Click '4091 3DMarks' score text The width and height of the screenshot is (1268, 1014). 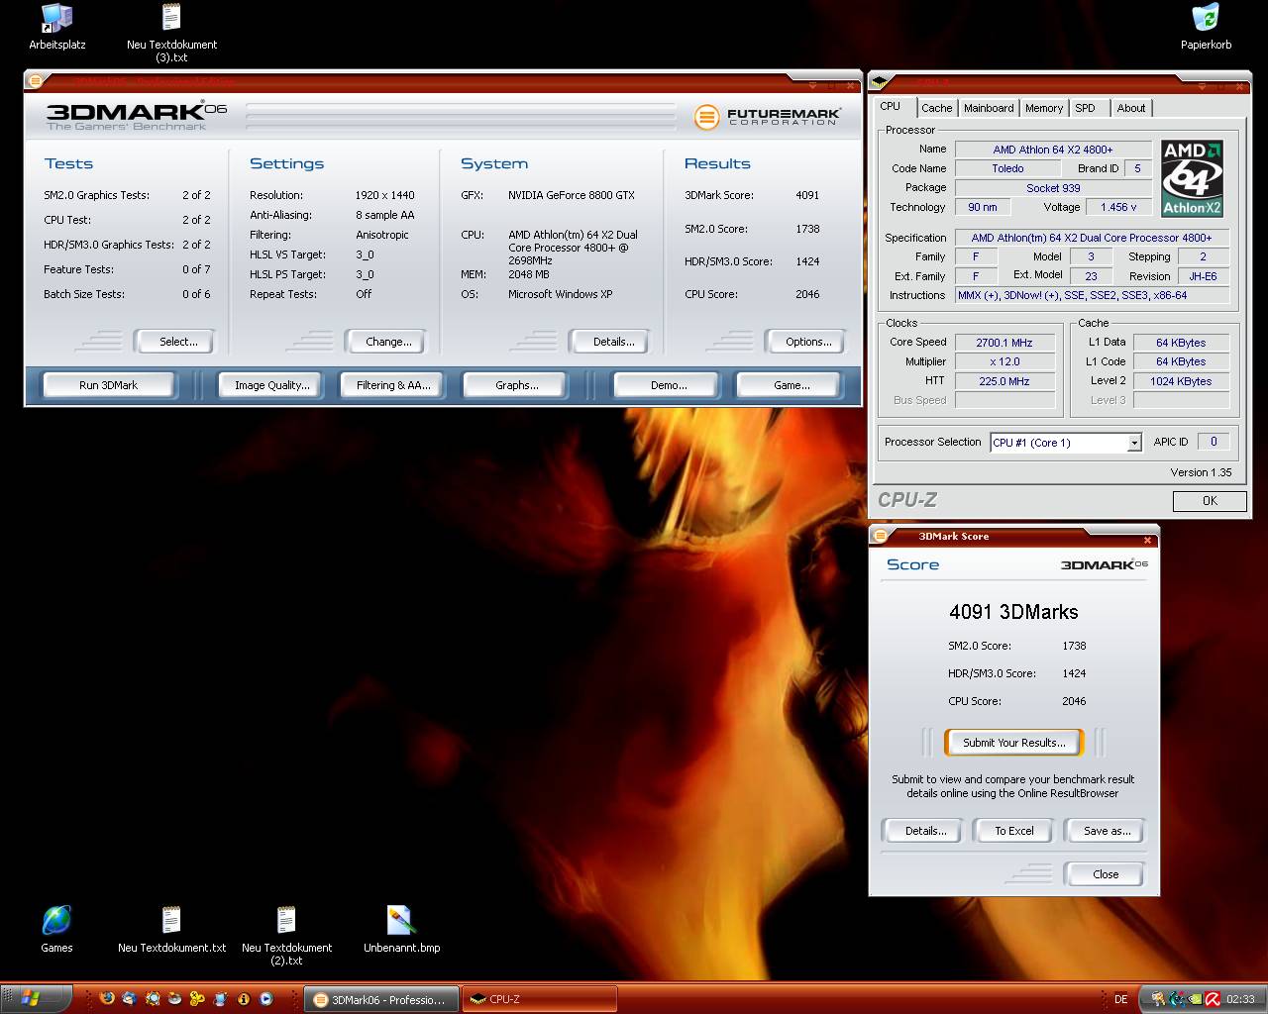(x=1013, y=612)
